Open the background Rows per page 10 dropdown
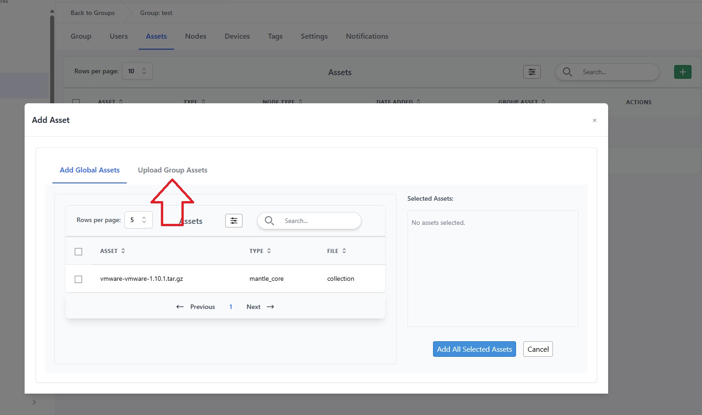Image resolution: width=702 pixels, height=415 pixels. click(137, 71)
